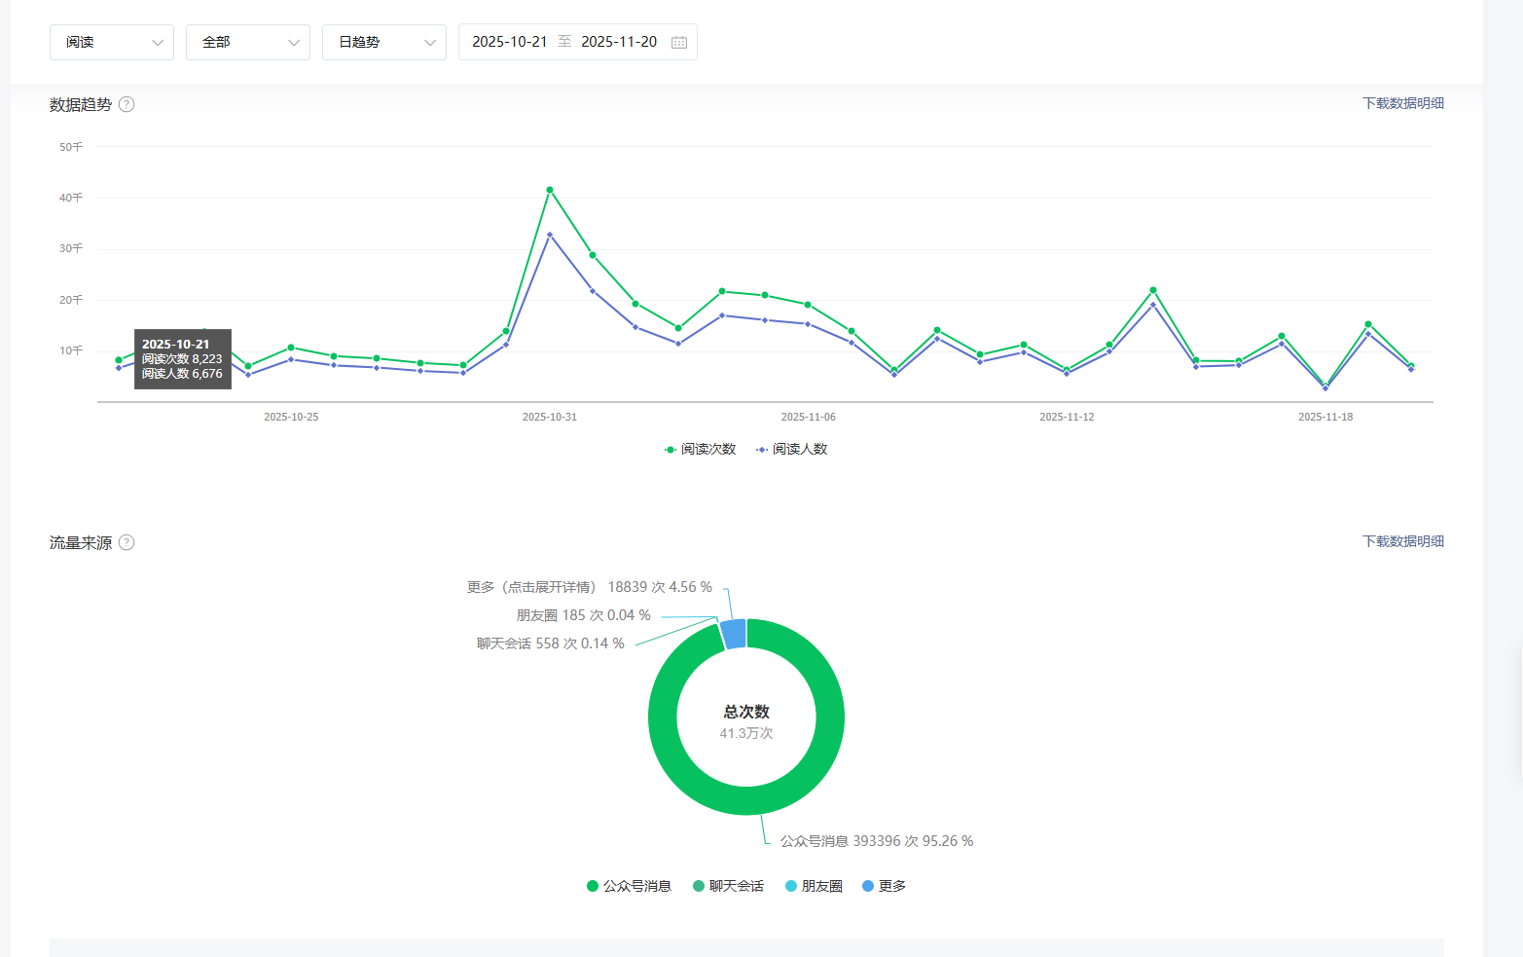Viewport: 1523px width, 957px height.
Task: Download 流量来源 data details
Action: pos(1402,541)
